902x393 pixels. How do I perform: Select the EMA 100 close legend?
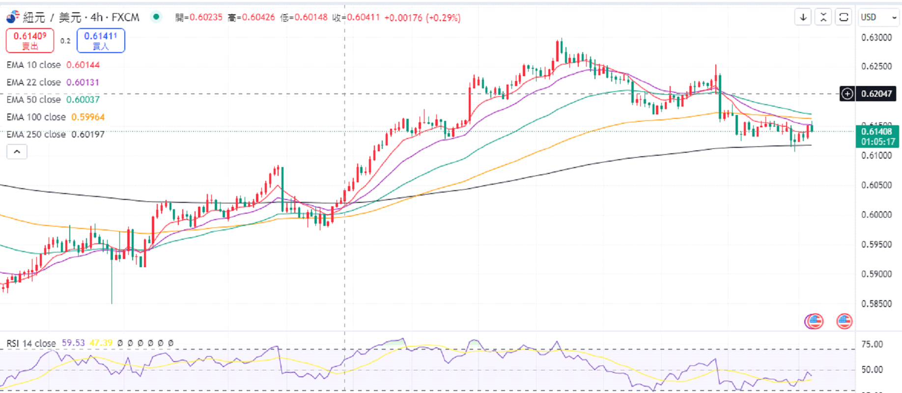click(x=36, y=117)
